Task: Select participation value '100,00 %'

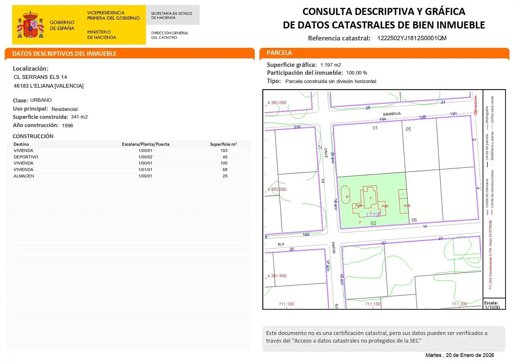Action: [x=357, y=73]
